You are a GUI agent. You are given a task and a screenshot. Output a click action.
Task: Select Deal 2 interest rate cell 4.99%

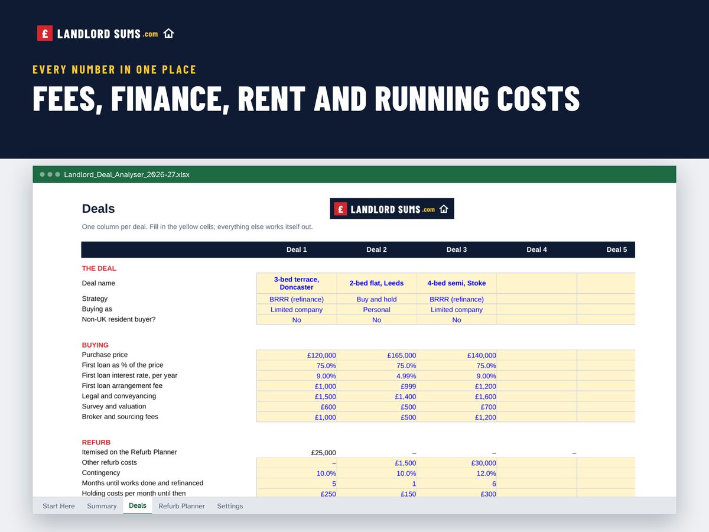pos(377,376)
